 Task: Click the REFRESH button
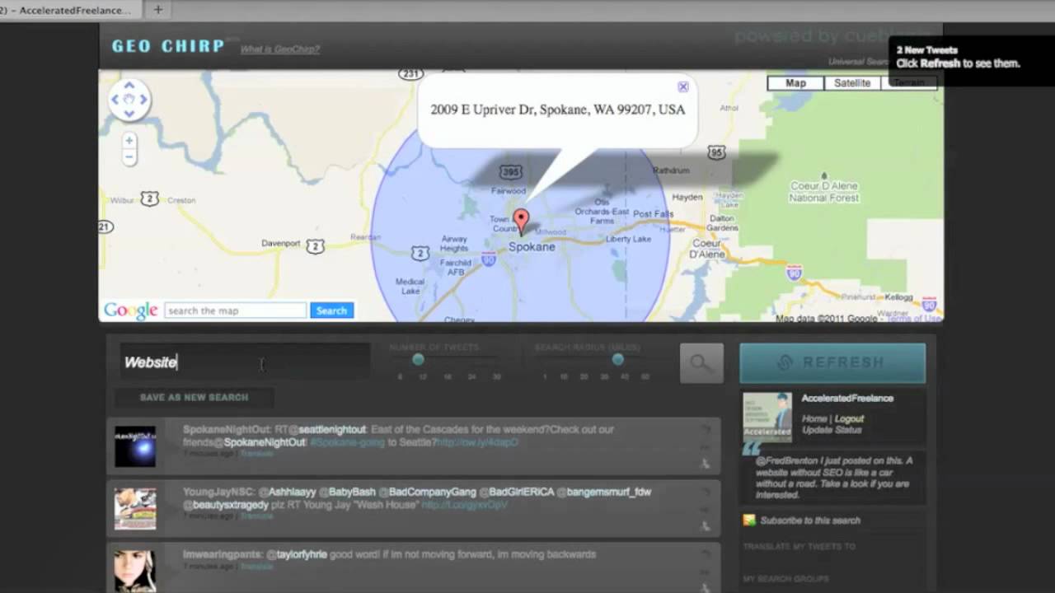(x=832, y=363)
